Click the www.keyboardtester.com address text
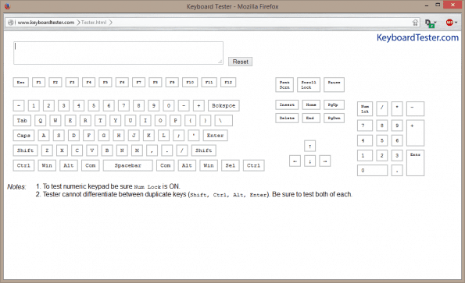This screenshot has height=283, width=465. coord(46,23)
